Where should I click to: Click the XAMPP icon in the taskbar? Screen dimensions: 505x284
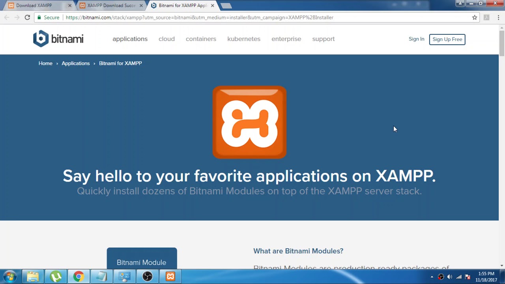coord(170,277)
